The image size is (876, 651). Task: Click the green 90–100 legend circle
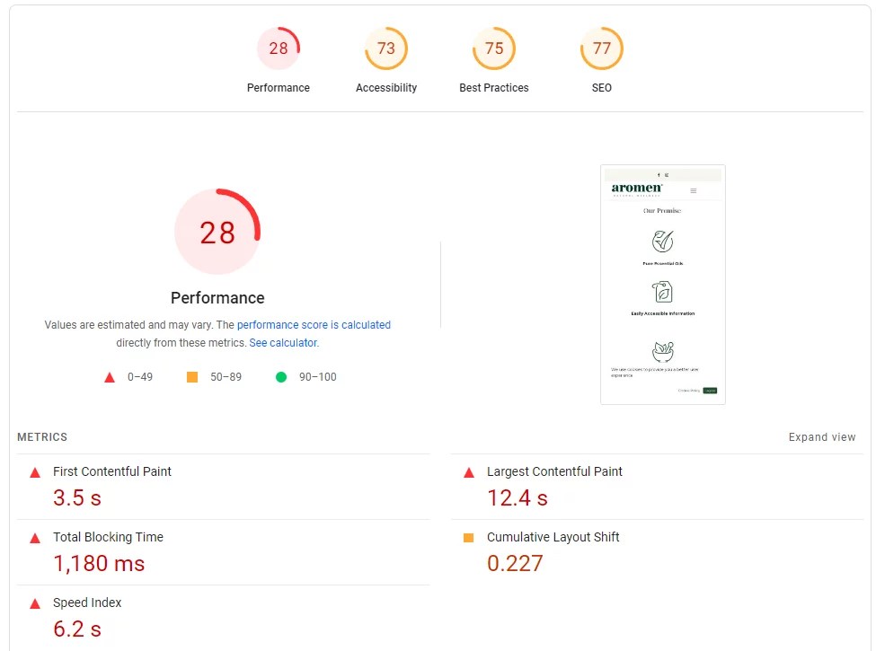tap(281, 377)
